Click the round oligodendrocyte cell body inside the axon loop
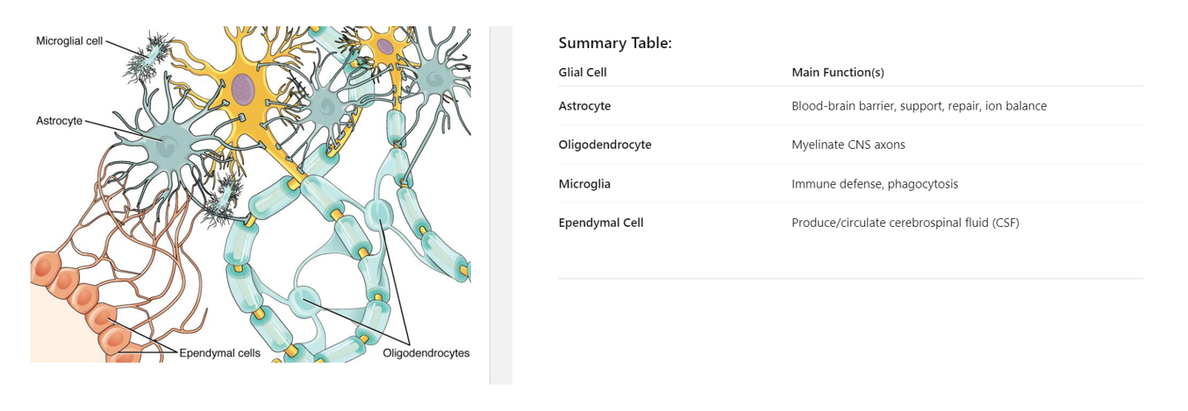The image size is (1188, 411). tap(304, 301)
